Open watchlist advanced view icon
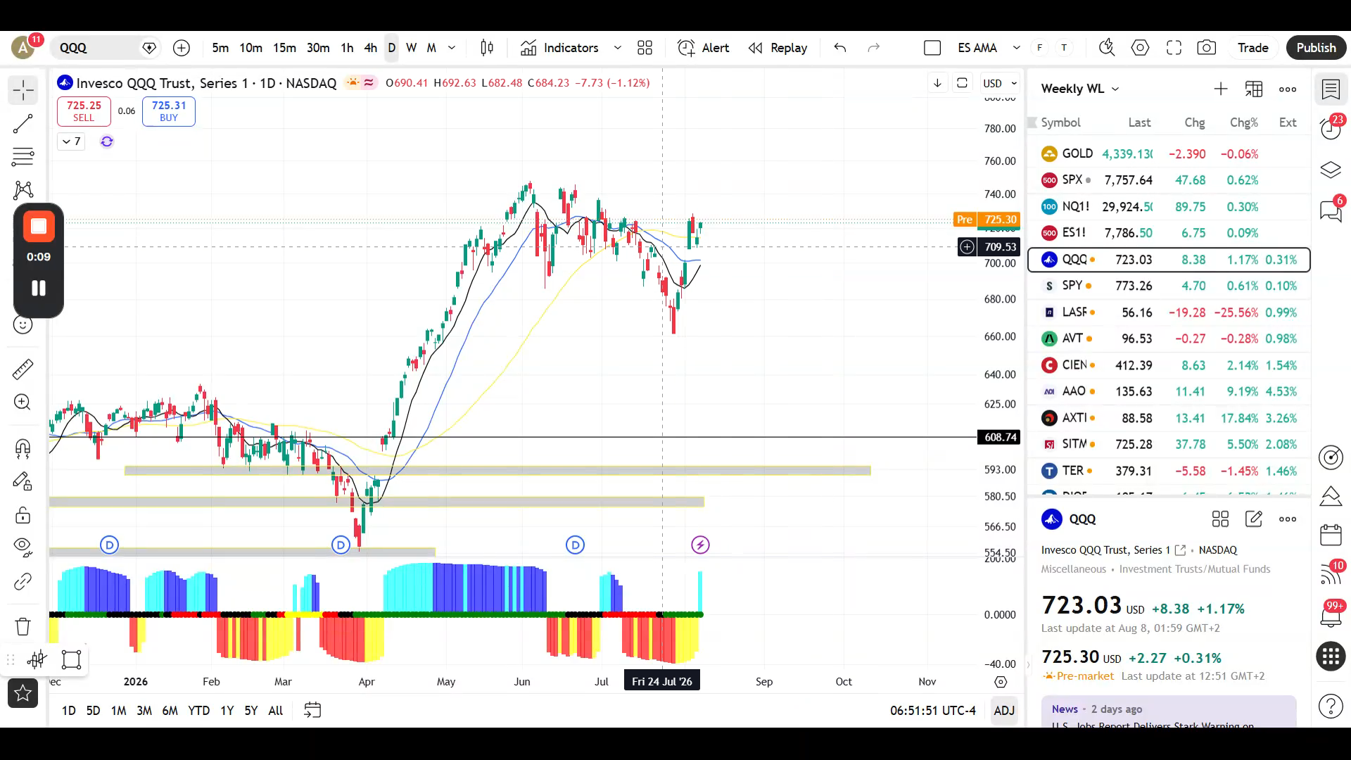Image resolution: width=1351 pixels, height=760 pixels. (1254, 89)
